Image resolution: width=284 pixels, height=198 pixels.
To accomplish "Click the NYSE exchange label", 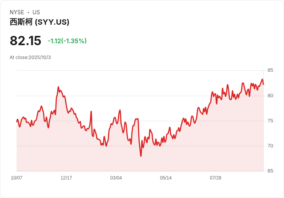I will pyautogui.click(x=17, y=12).
